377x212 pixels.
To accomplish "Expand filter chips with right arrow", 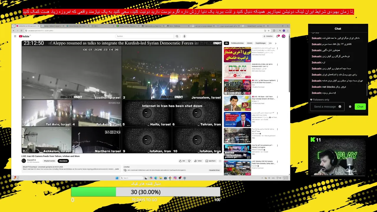I will [276, 43].
